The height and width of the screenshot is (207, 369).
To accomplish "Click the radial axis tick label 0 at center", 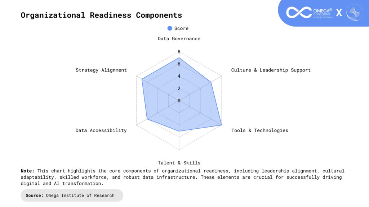I will (179, 101).
